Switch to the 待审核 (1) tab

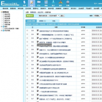(x=43, y=21)
